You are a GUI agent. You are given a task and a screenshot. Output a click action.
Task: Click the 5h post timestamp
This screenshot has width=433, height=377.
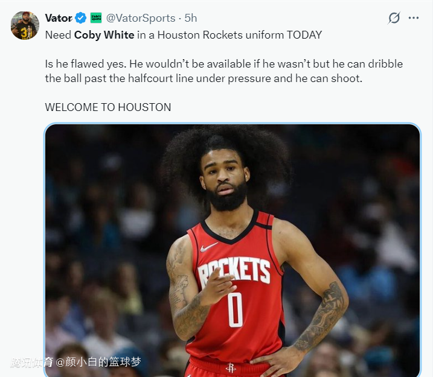tap(191, 18)
